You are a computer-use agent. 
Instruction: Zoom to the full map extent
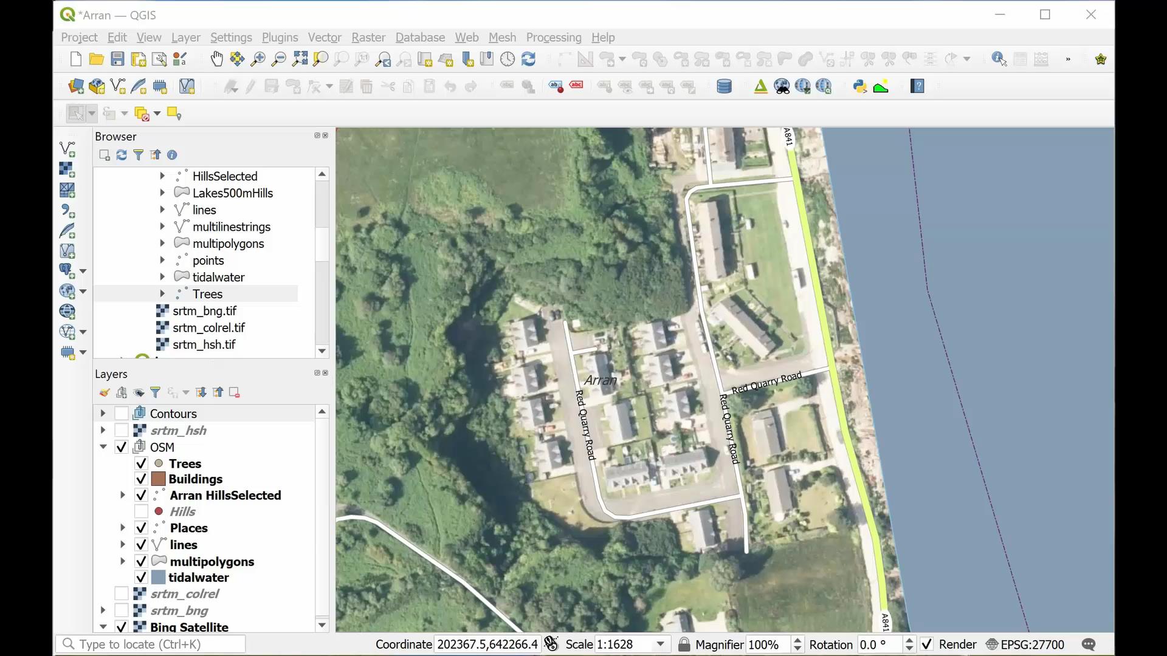[x=299, y=59]
